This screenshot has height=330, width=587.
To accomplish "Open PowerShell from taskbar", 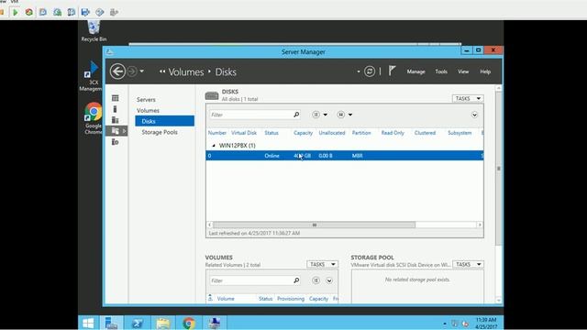I will pyautogui.click(x=137, y=323).
